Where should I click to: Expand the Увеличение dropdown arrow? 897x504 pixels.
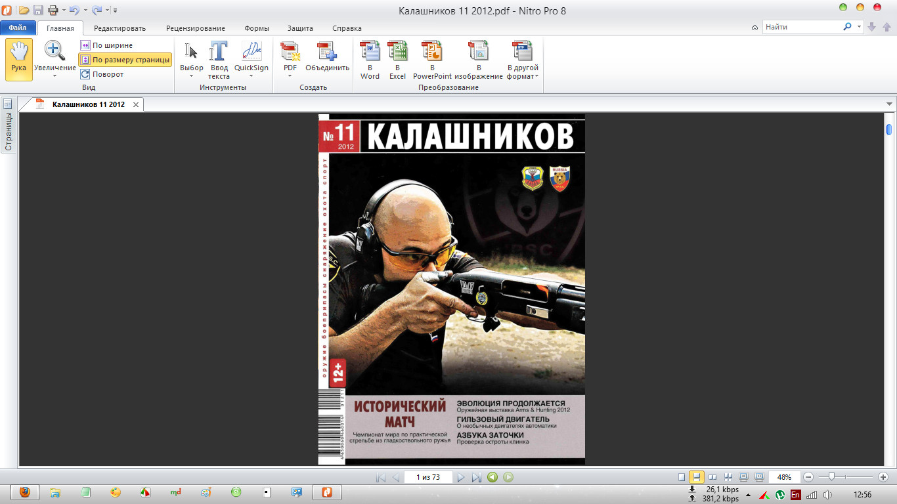(x=55, y=75)
